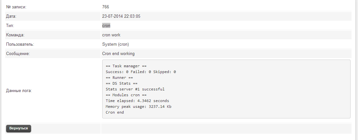358x140 pixels.
Task: Click the 'Time elapsed: 4.3462 seconds' line
Action: tap(137, 101)
